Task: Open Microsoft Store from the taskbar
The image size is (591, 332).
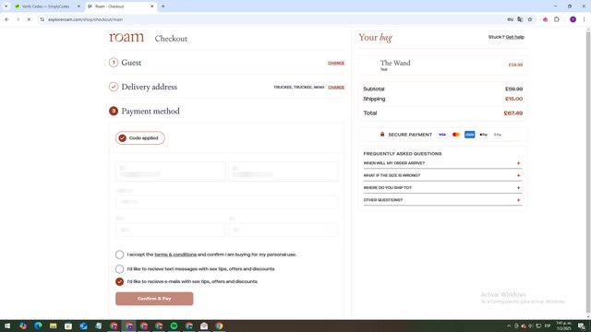Action: [x=68, y=326]
